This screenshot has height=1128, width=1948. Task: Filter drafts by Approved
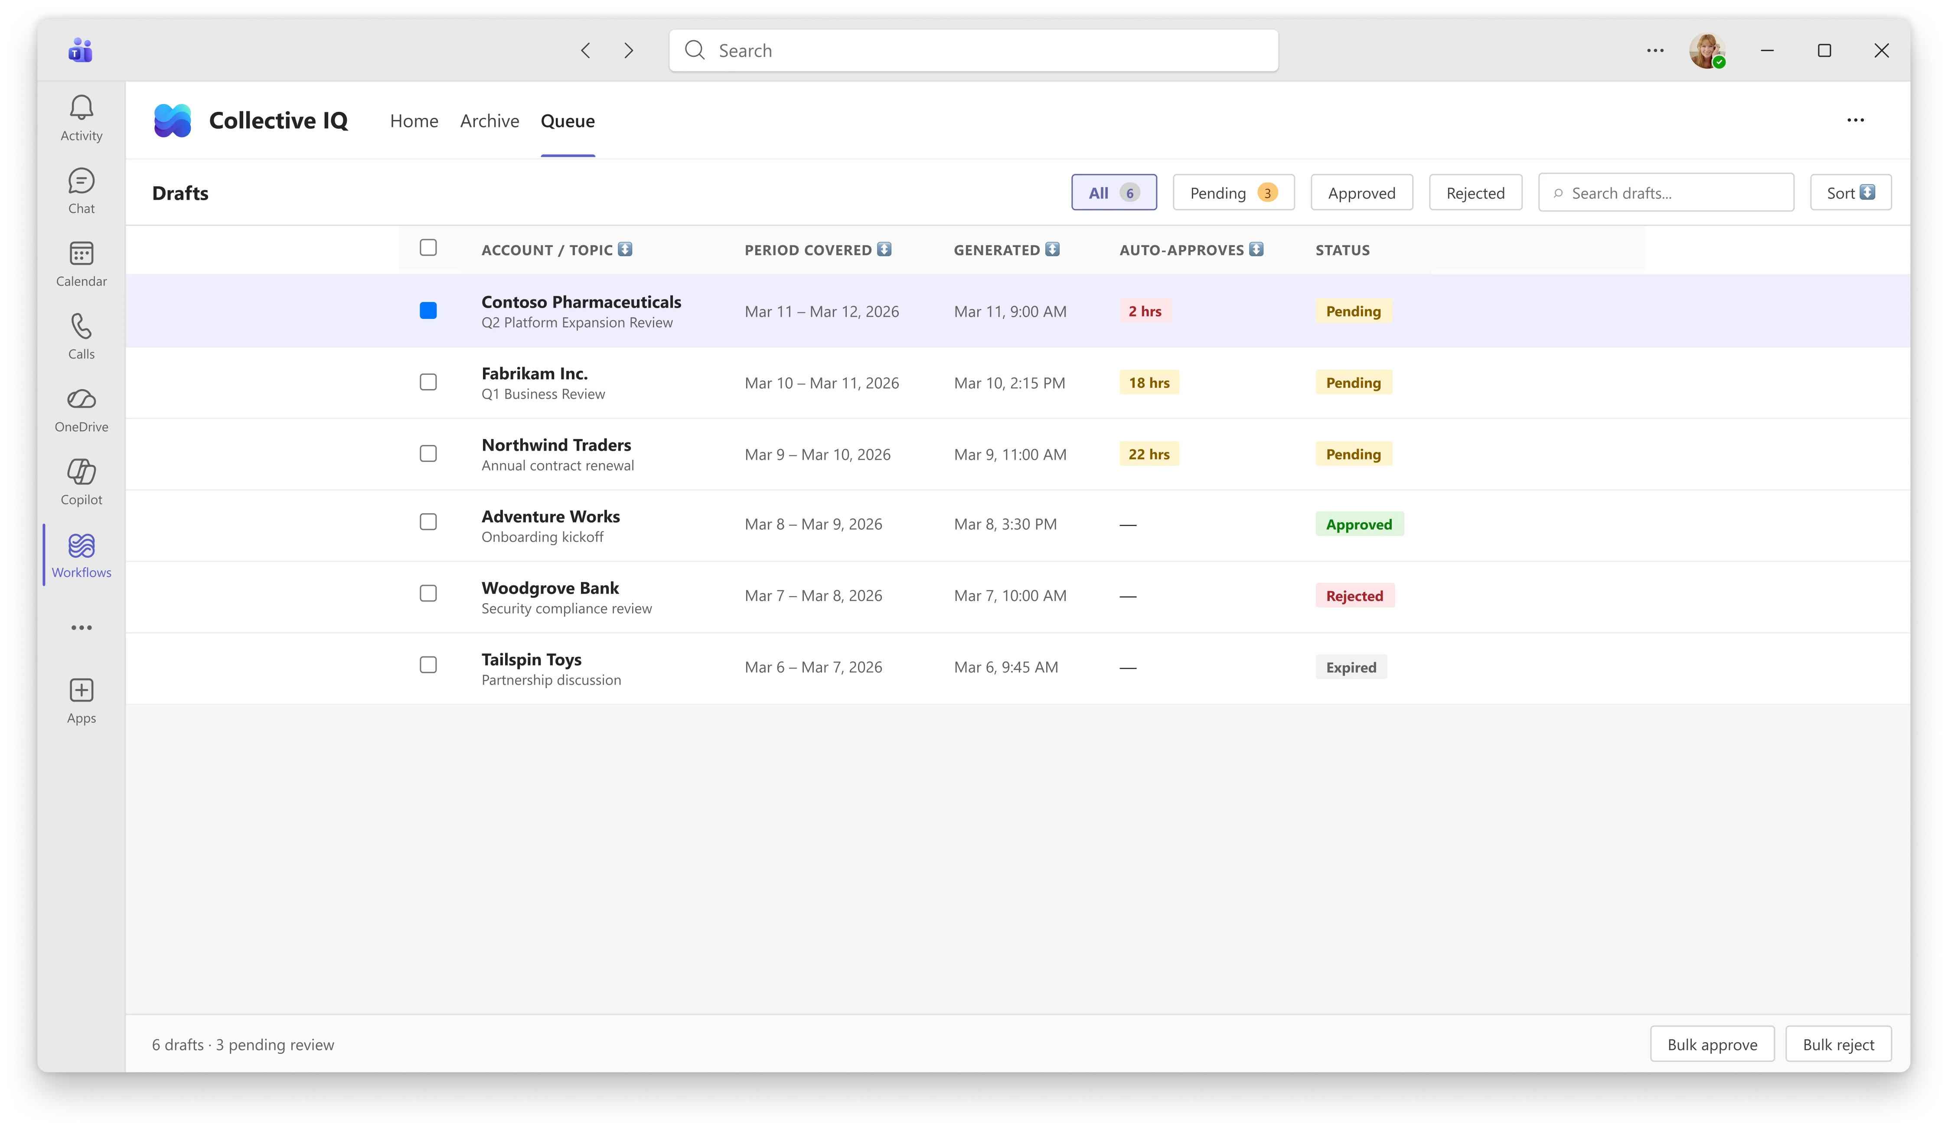(x=1361, y=192)
